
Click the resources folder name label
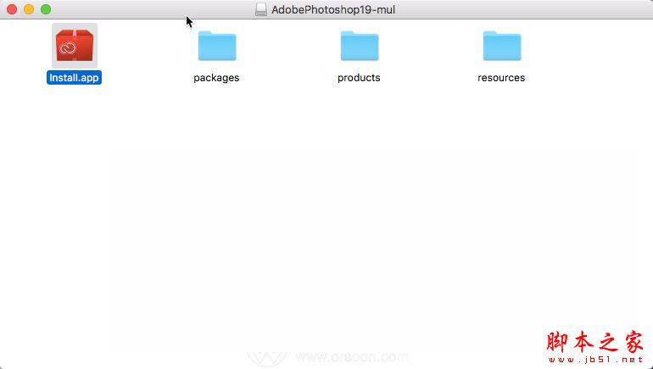[x=501, y=78]
